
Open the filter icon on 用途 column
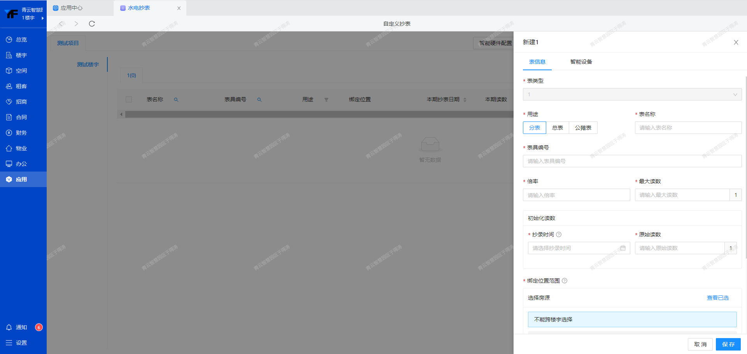tap(326, 100)
